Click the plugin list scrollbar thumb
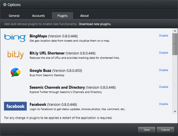 (175, 44)
